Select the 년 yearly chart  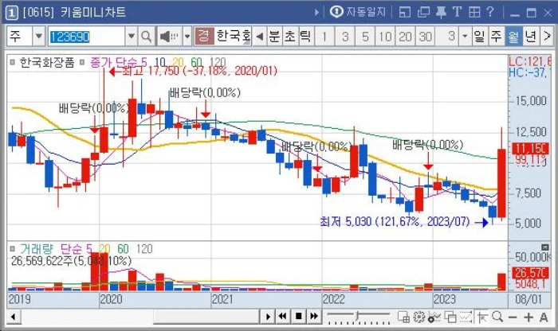[x=531, y=37]
